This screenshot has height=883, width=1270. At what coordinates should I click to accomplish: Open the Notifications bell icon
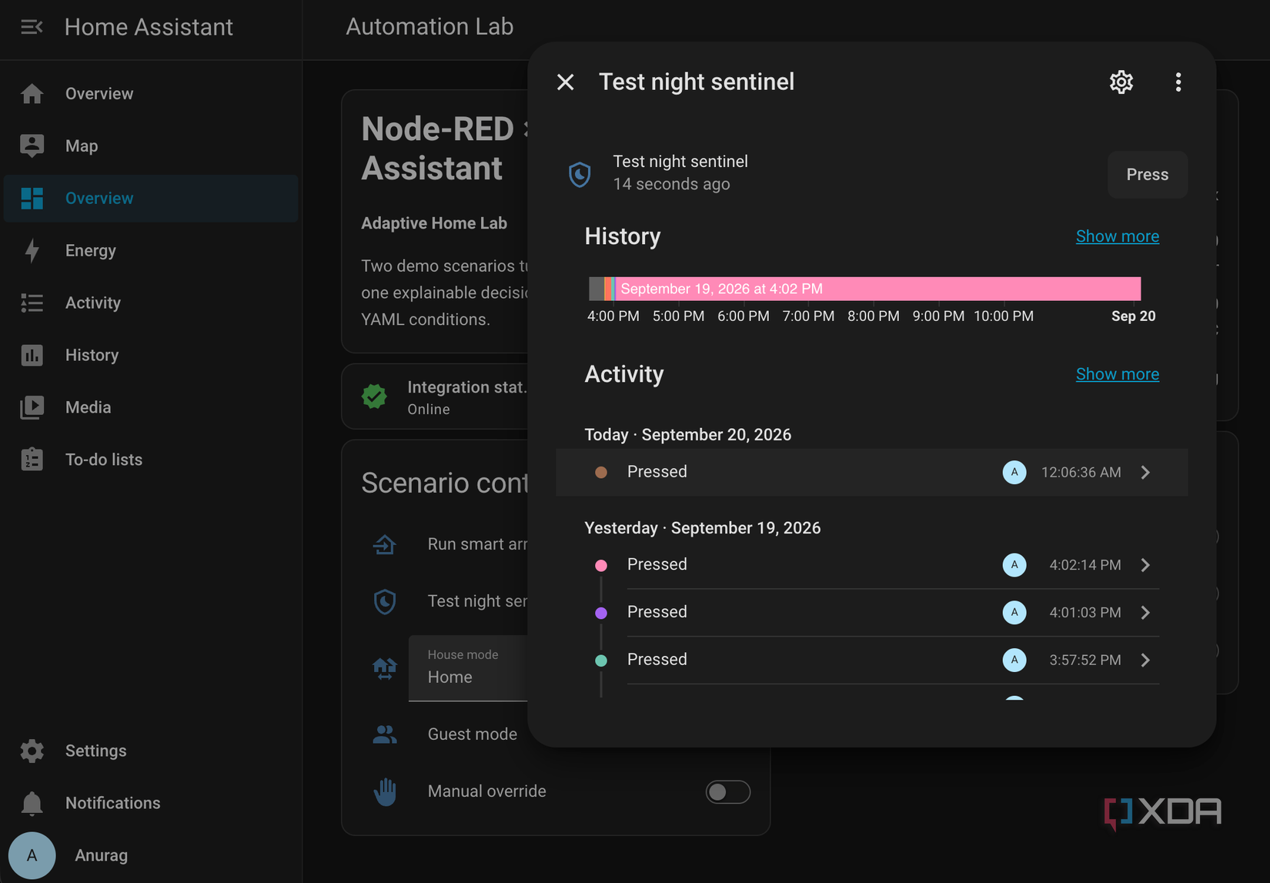tap(32, 804)
